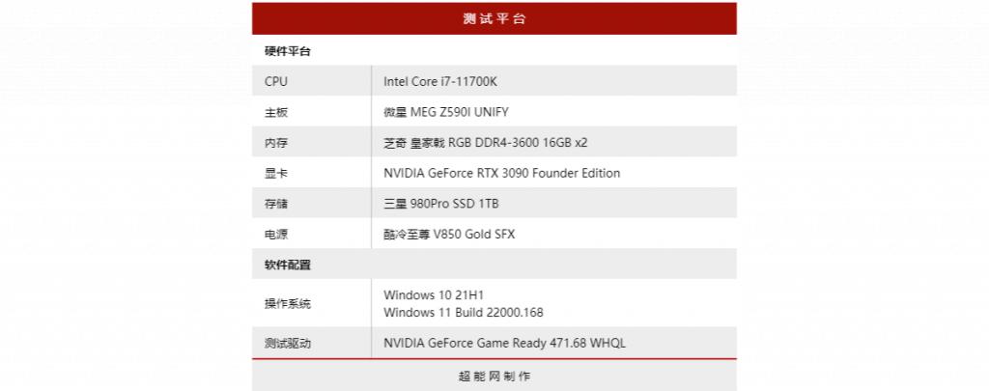The width and height of the screenshot is (989, 391).
Task: Select the Windows 10 21H1 line
Action: click(433, 294)
